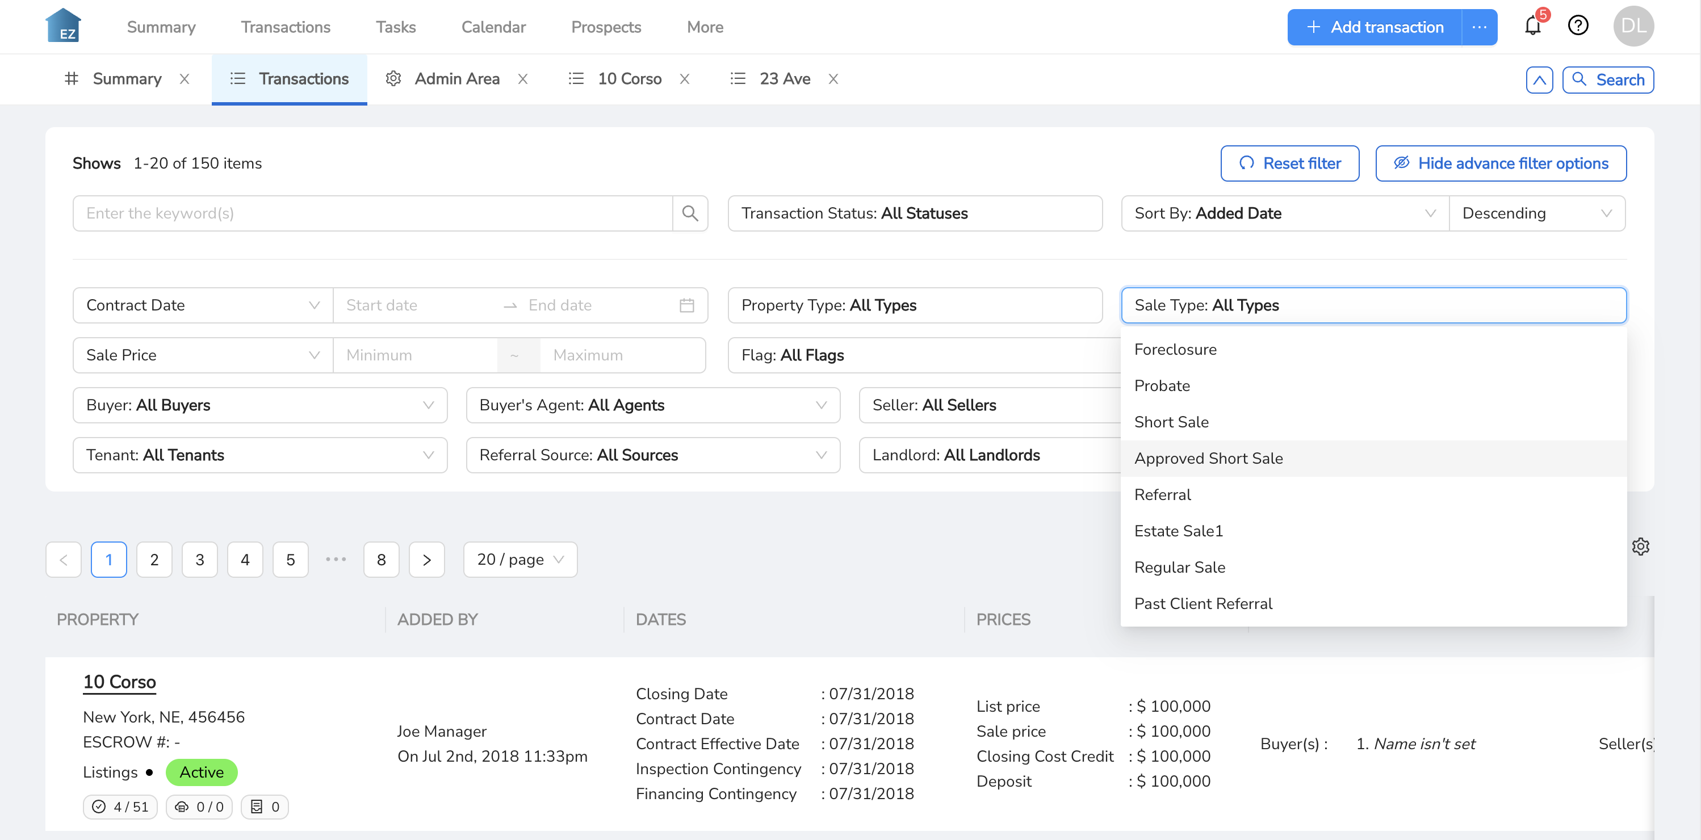Open the table settings gear icon

[1640, 547]
